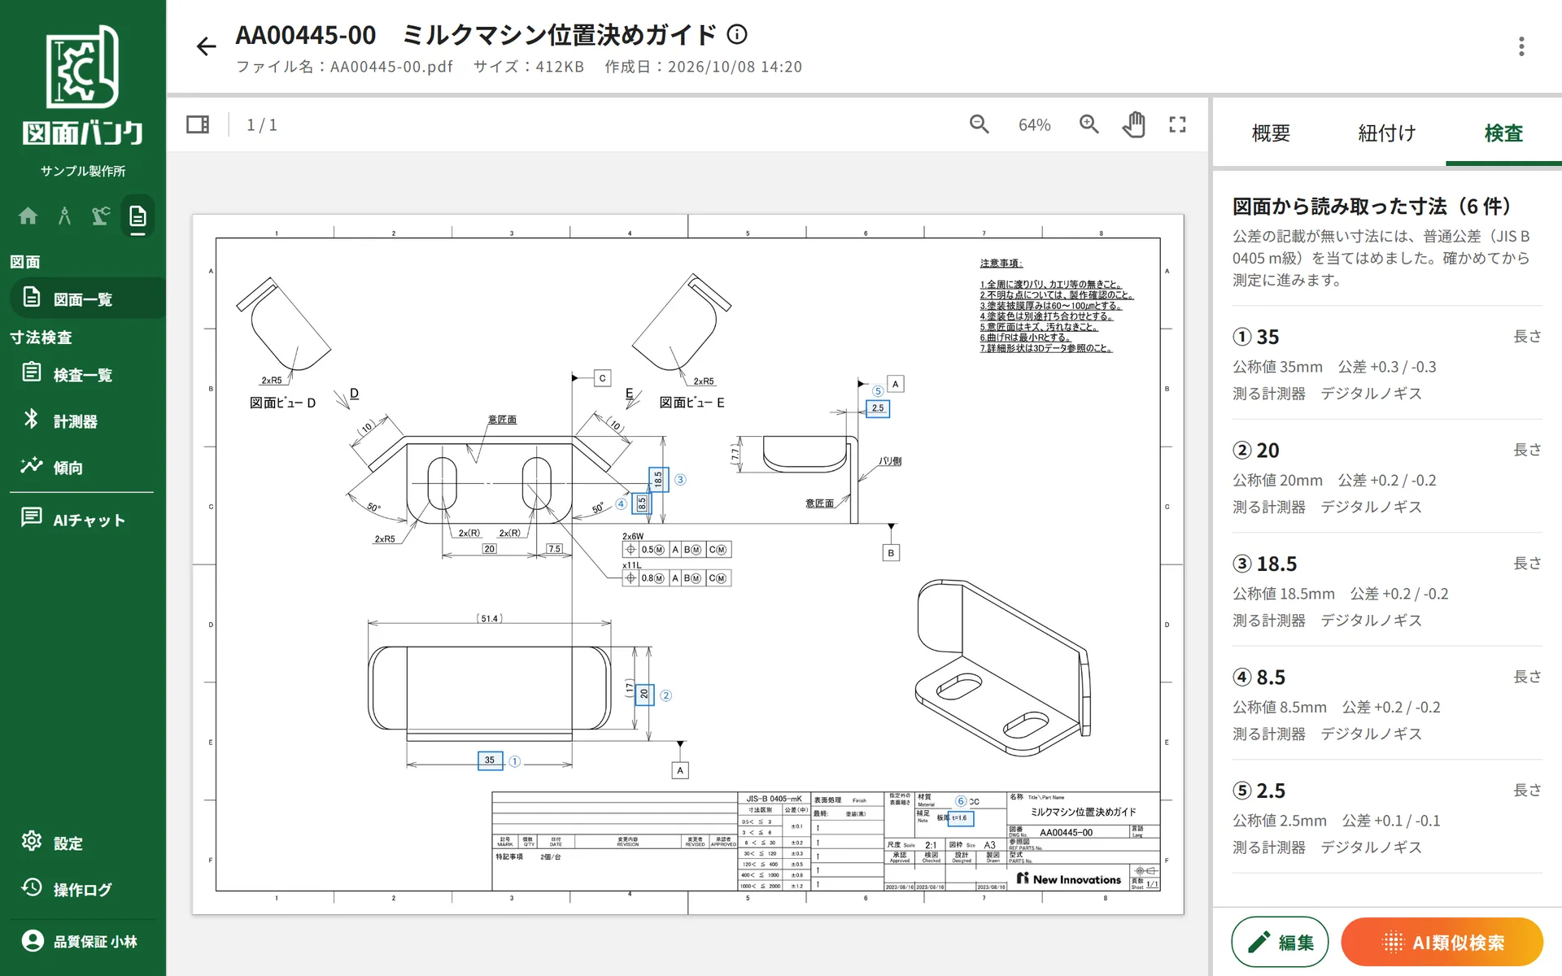The width and height of the screenshot is (1562, 976).
Task: Enter fullscreen view of the drawing
Action: pyautogui.click(x=1177, y=124)
